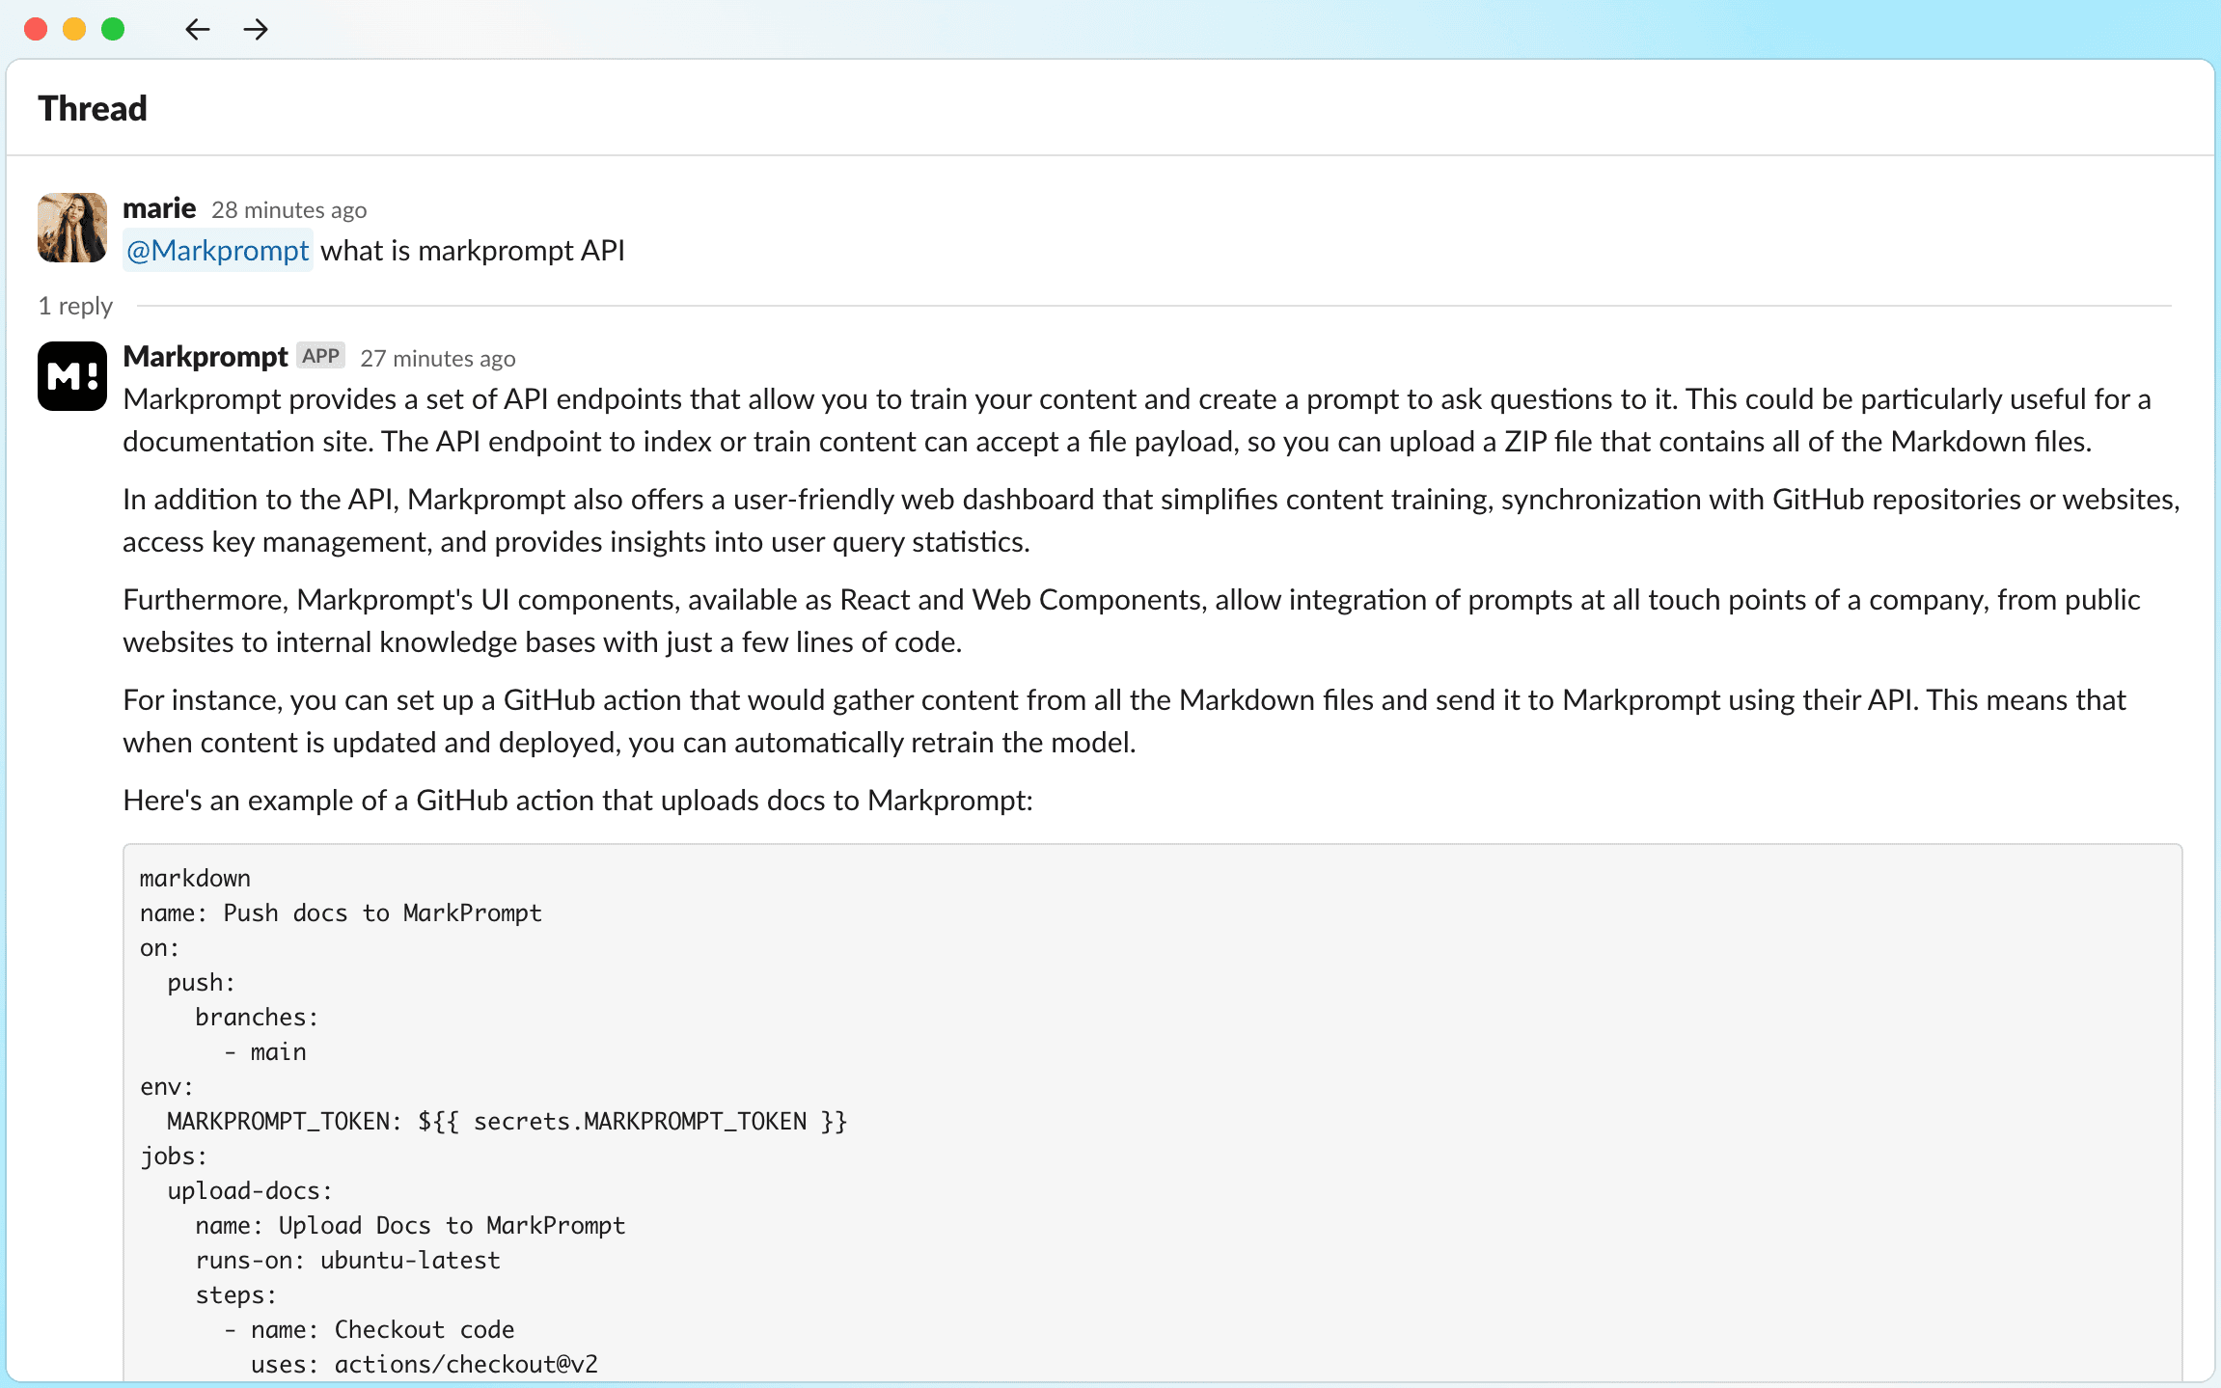This screenshot has height=1388, width=2221.
Task: Click the Thread header title
Action: [93, 108]
